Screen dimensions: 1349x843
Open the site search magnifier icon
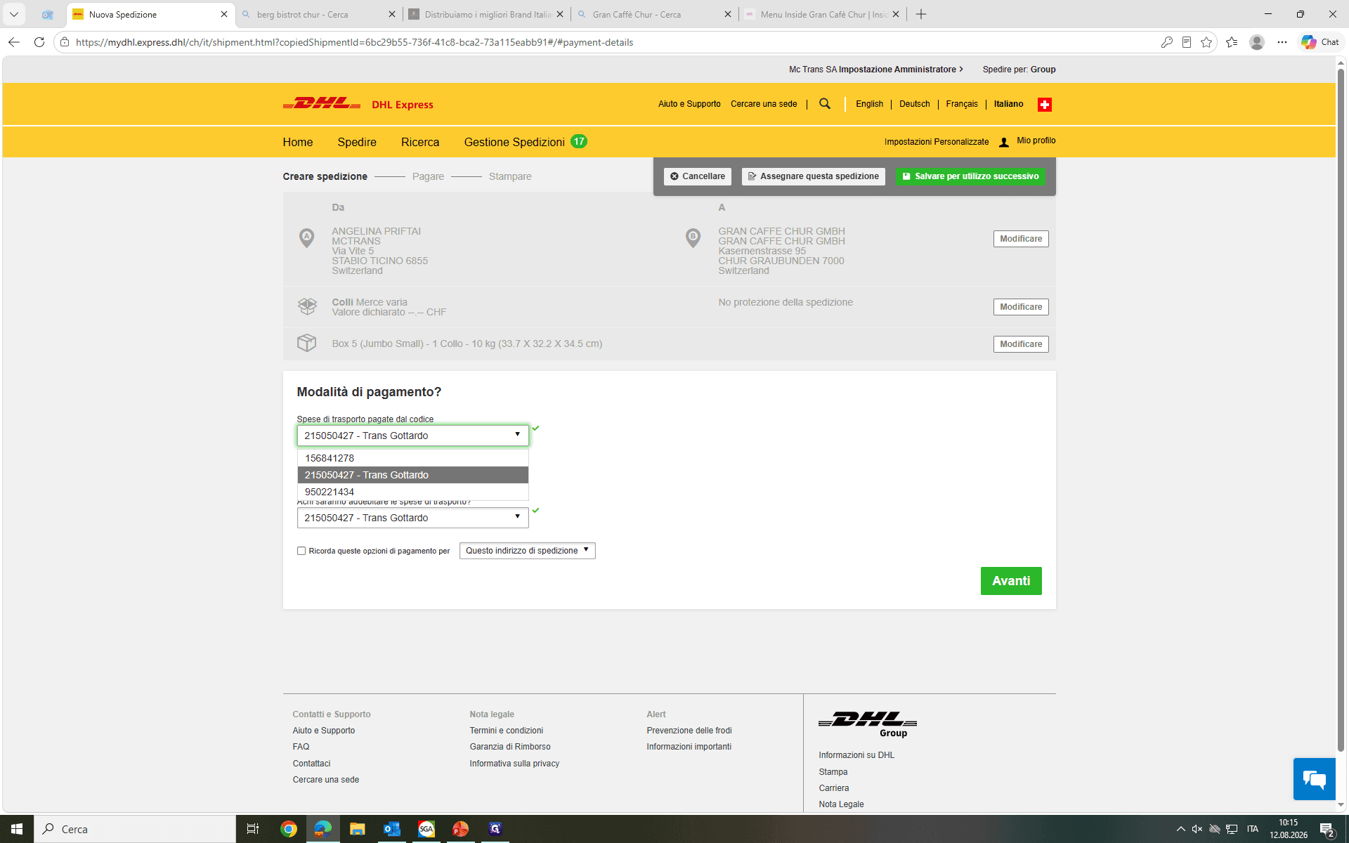(825, 104)
